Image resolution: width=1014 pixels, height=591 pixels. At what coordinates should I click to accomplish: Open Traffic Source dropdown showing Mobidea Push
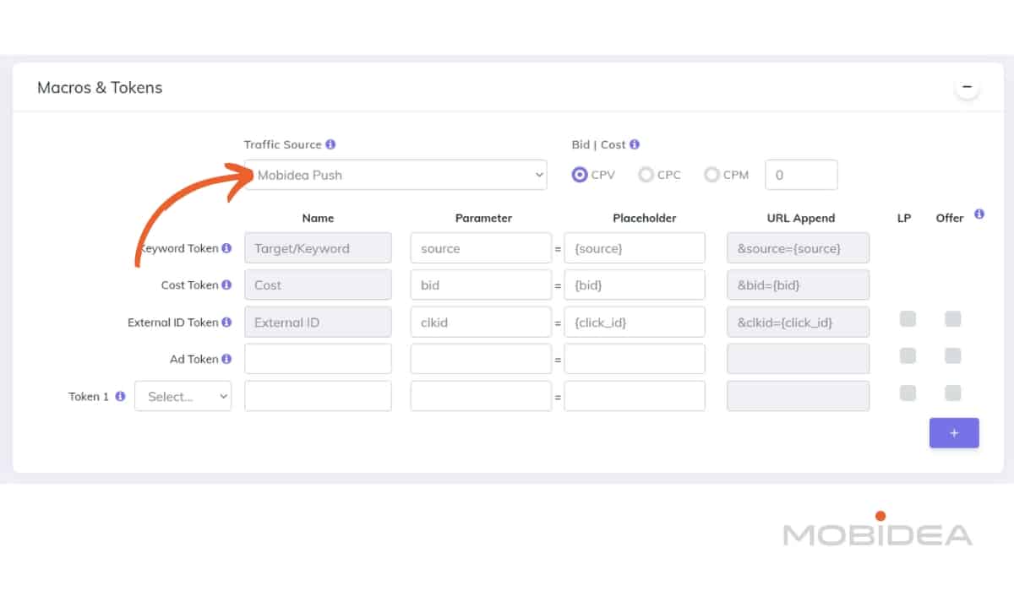395,175
